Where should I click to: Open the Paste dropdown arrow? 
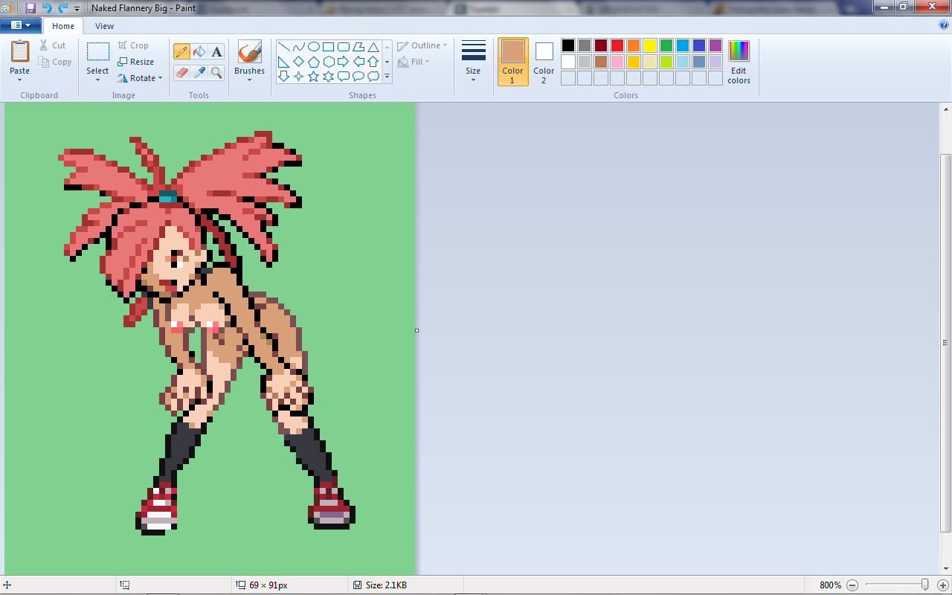tap(20, 80)
